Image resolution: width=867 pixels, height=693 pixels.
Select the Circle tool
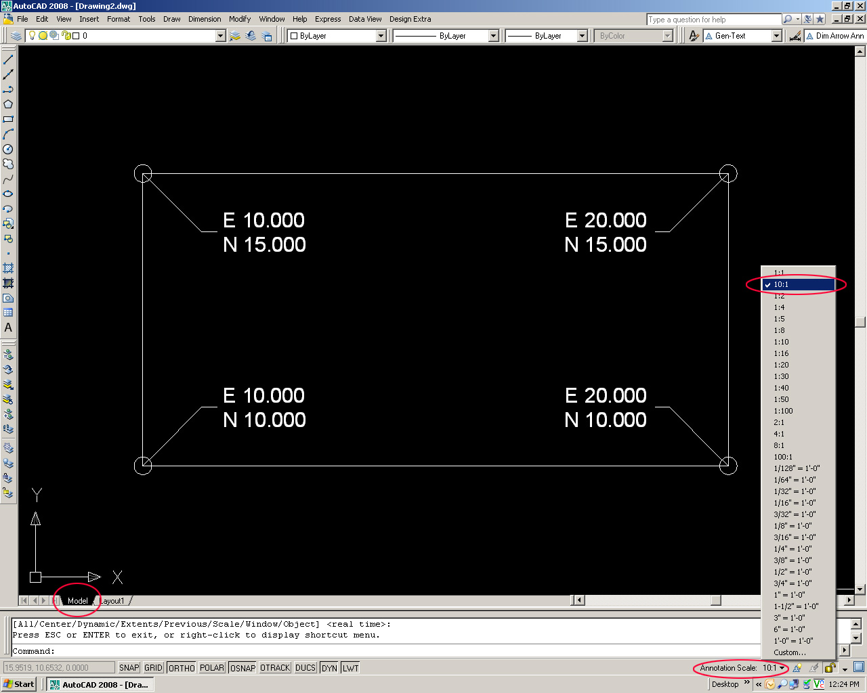8,150
